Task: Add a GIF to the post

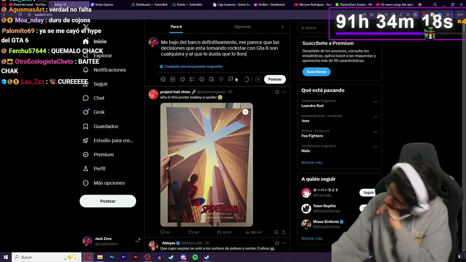Action: [173, 79]
